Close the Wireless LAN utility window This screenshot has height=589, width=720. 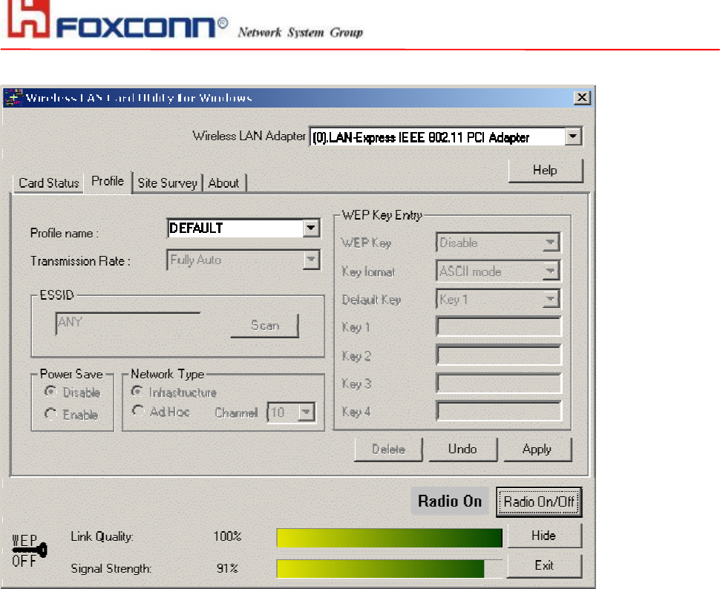(x=582, y=97)
